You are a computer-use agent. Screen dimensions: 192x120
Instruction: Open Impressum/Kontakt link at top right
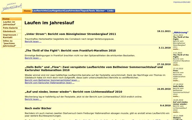tap(182, 2)
